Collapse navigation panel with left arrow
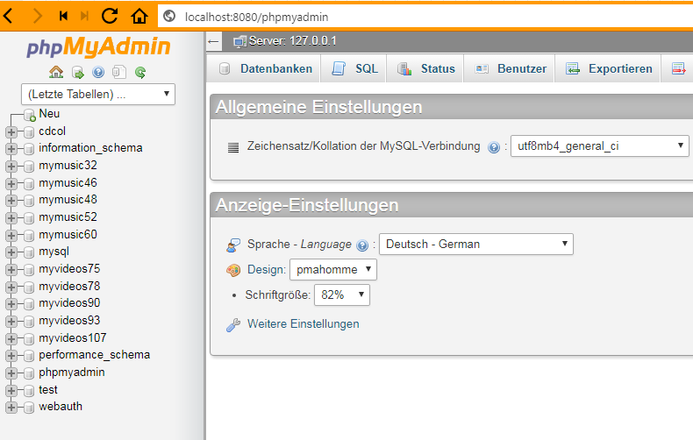693x440 pixels. coord(213,42)
